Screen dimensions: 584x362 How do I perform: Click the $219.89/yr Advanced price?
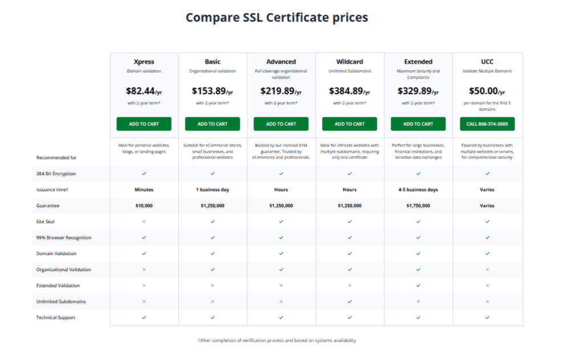click(281, 91)
